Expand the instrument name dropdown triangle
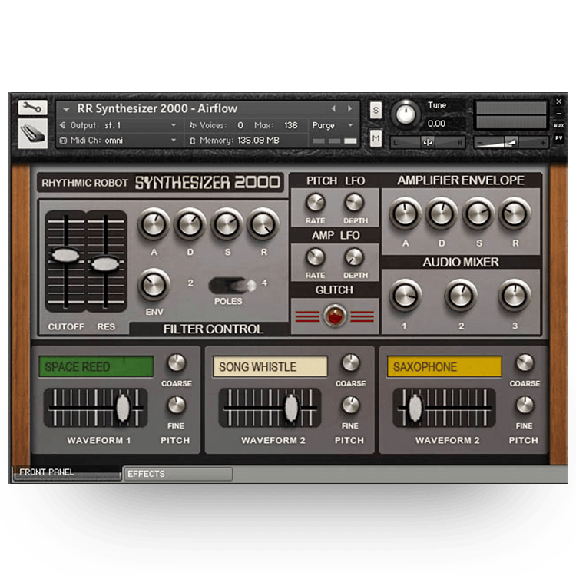The image size is (576, 576). (x=66, y=110)
